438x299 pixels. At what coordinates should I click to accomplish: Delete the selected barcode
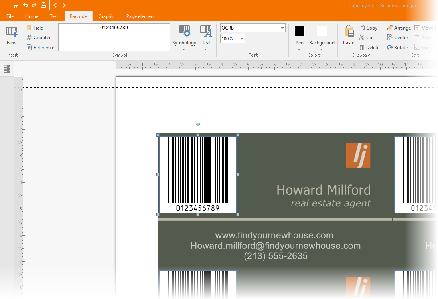coord(369,47)
